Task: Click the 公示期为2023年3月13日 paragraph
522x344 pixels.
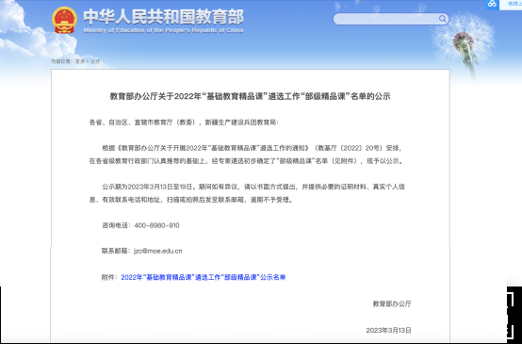Action: pos(247,193)
